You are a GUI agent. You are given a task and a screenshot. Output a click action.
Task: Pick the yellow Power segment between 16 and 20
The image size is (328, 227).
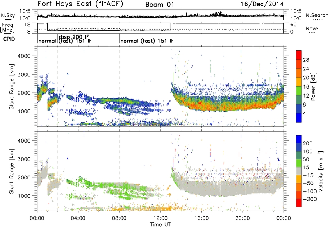[x=299, y=82]
